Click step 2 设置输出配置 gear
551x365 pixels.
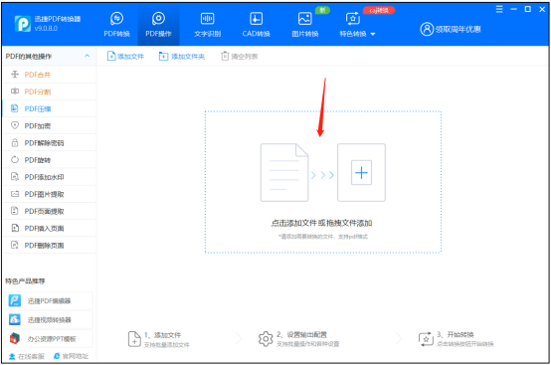click(x=266, y=339)
